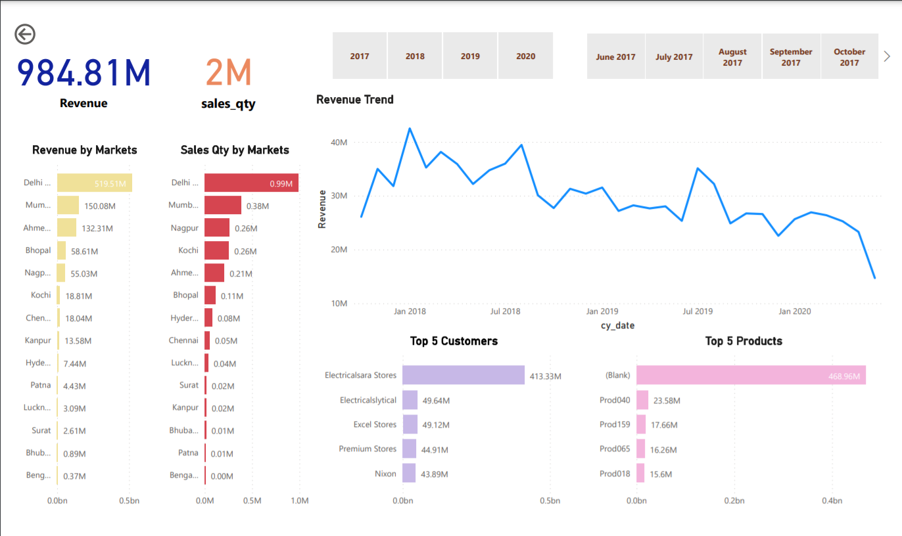
Task: Click Patna label in Sales Qty chart
Action: [188, 453]
